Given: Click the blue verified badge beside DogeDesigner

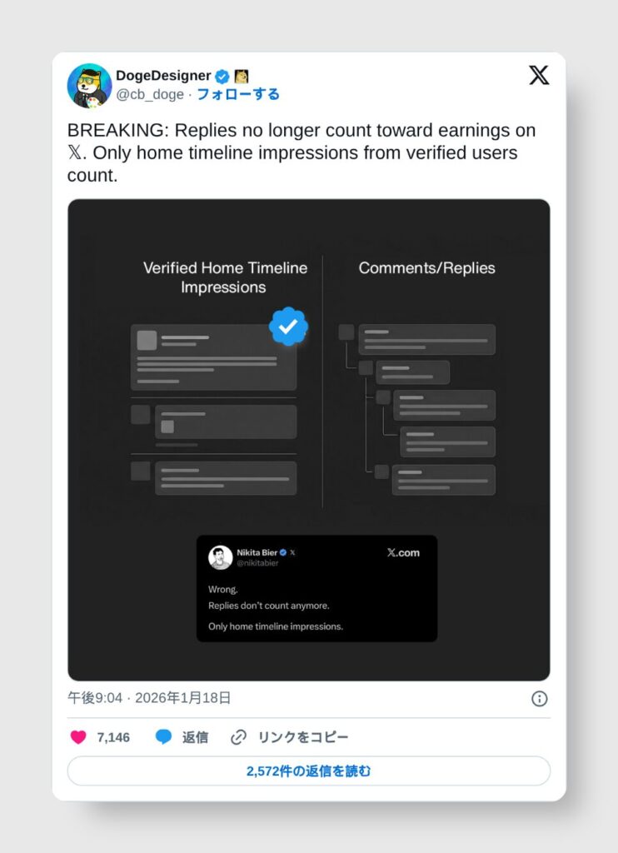Looking at the screenshot, I should (x=222, y=77).
